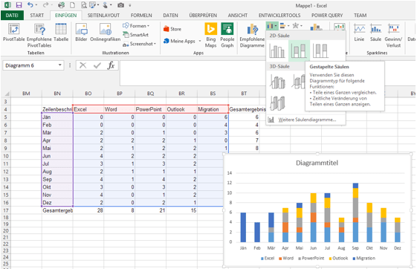
Task: Click the quick print icon
Action: click(61, 5)
